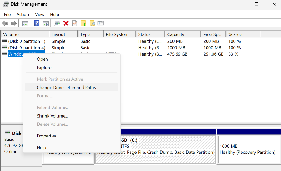Screen dimensions: 281x171
Task: Click the Properties checkmark page icon
Action: [x=74, y=23]
